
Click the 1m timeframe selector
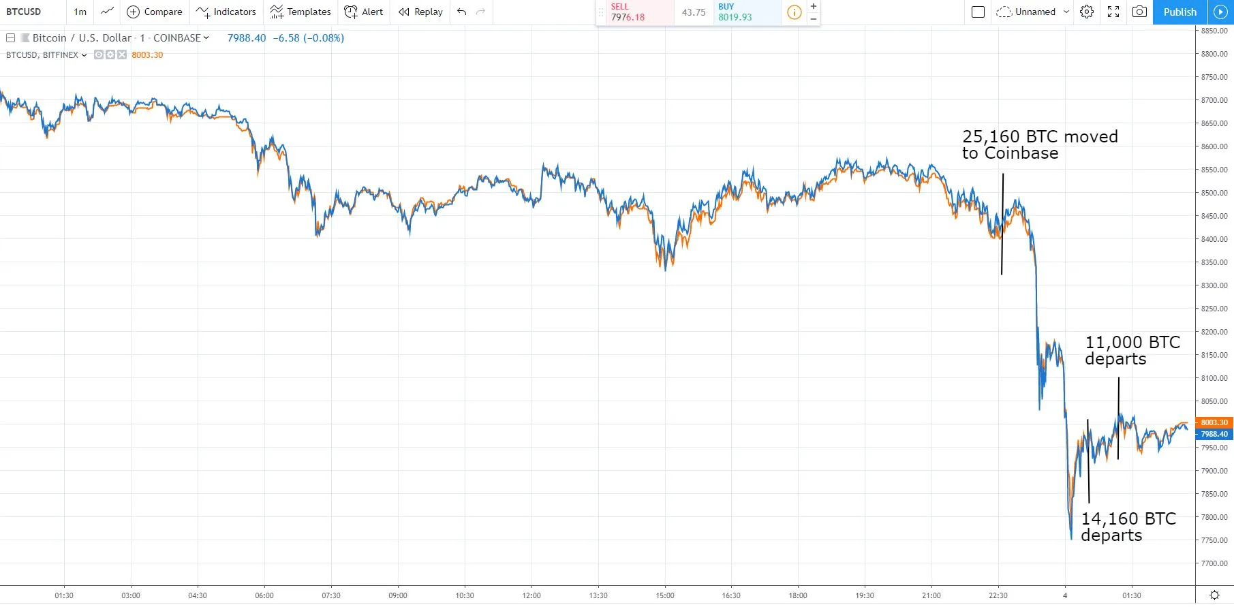(x=80, y=12)
